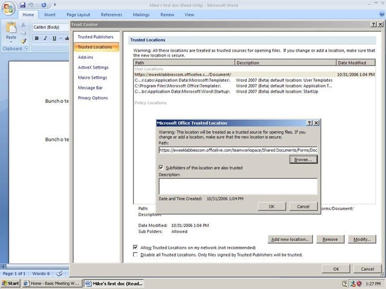The image size is (386, 289).
Task: Open the Office button menu
Action: [8, 8]
